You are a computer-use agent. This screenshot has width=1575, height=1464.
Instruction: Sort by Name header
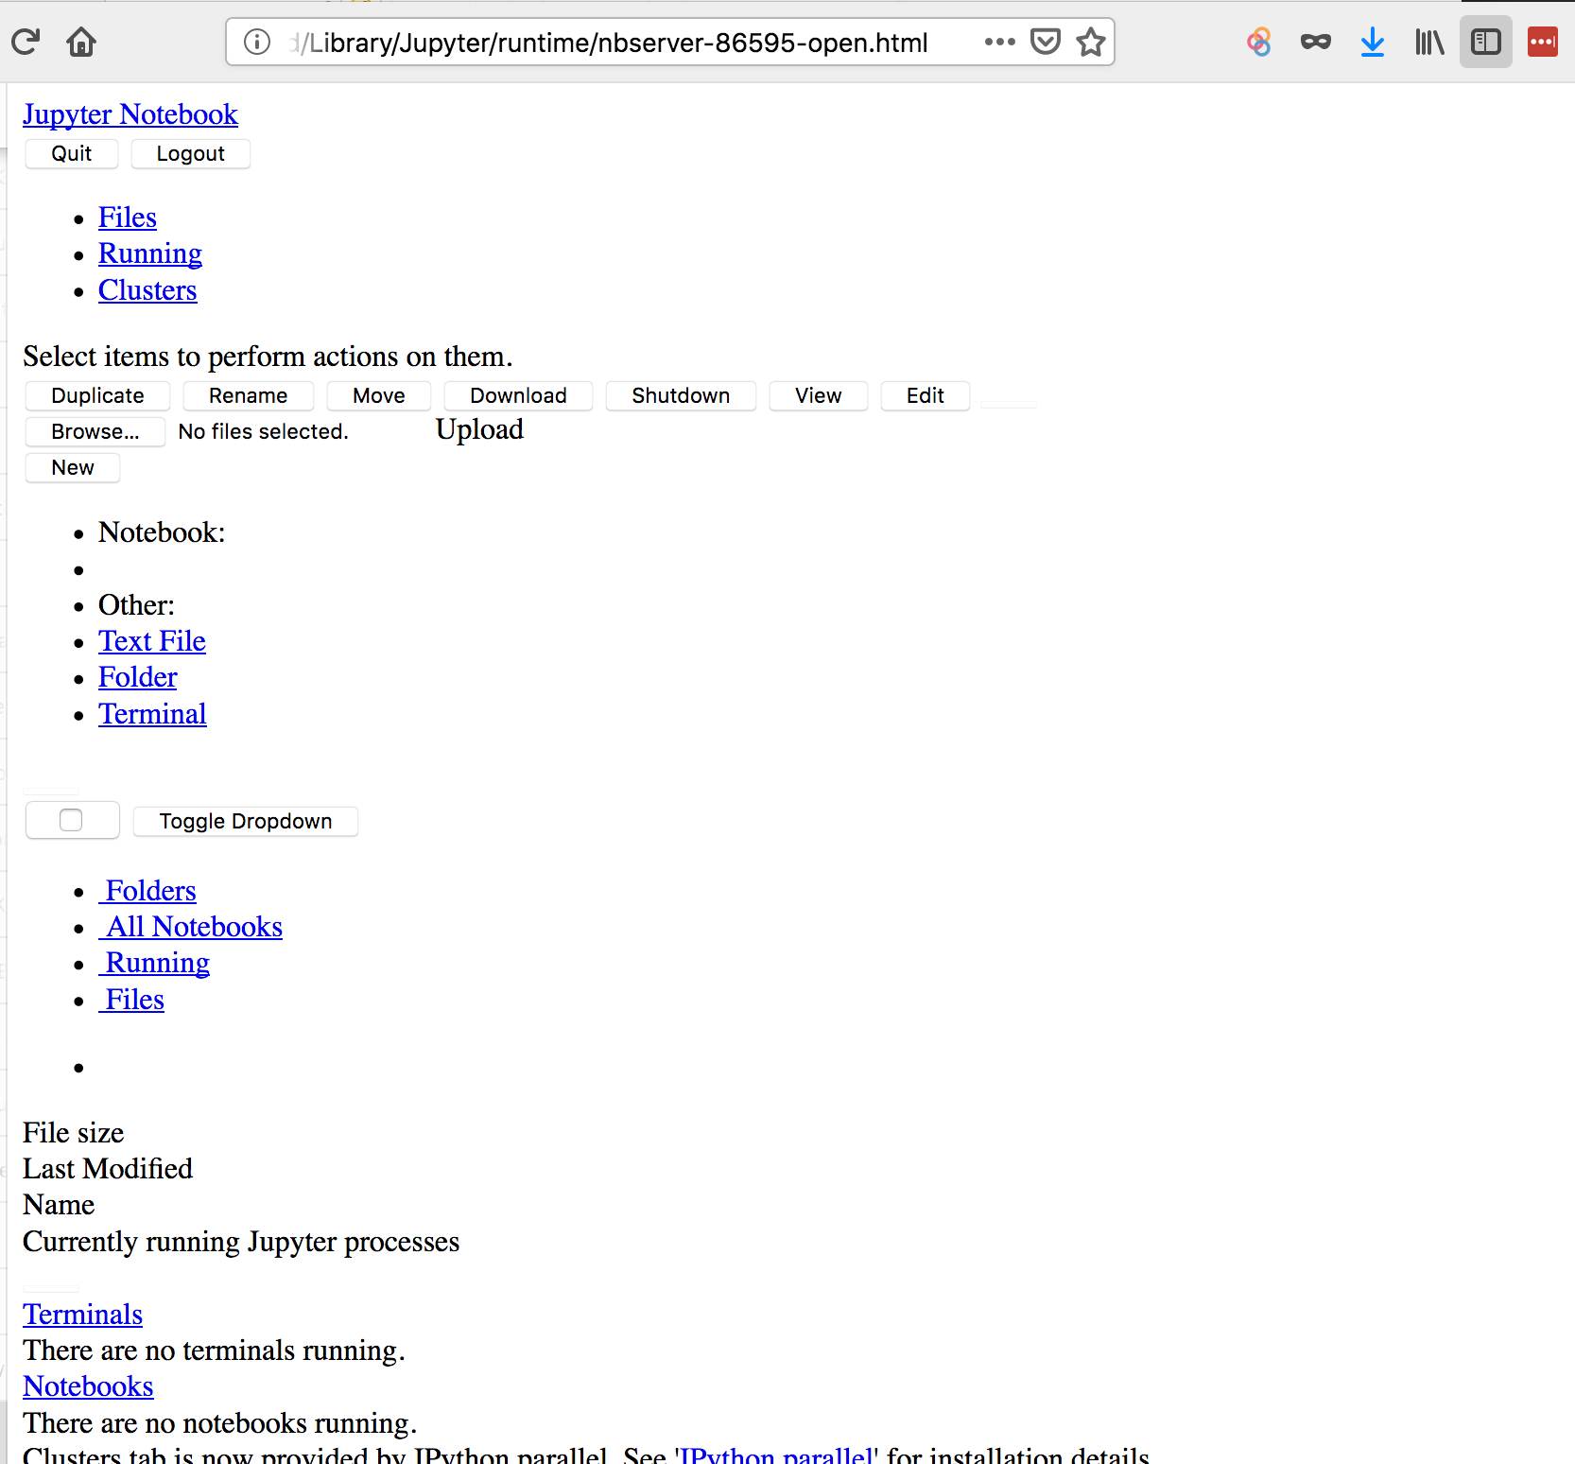[59, 1205]
